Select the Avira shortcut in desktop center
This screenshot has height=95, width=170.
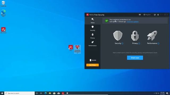click(x=71, y=48)
